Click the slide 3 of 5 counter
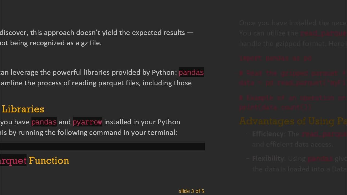The width and height of the screenshot is (347, 195). (x=191, y=191)
